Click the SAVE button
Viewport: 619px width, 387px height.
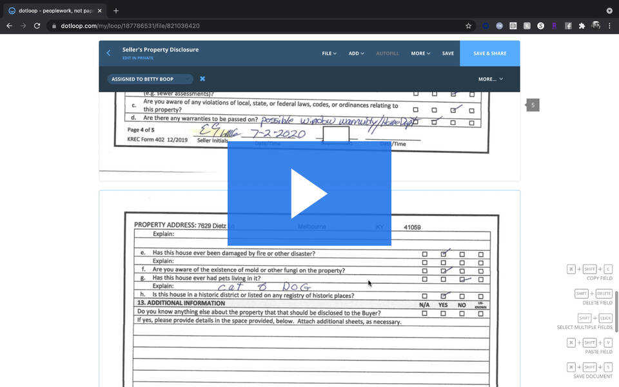[448, 54]
